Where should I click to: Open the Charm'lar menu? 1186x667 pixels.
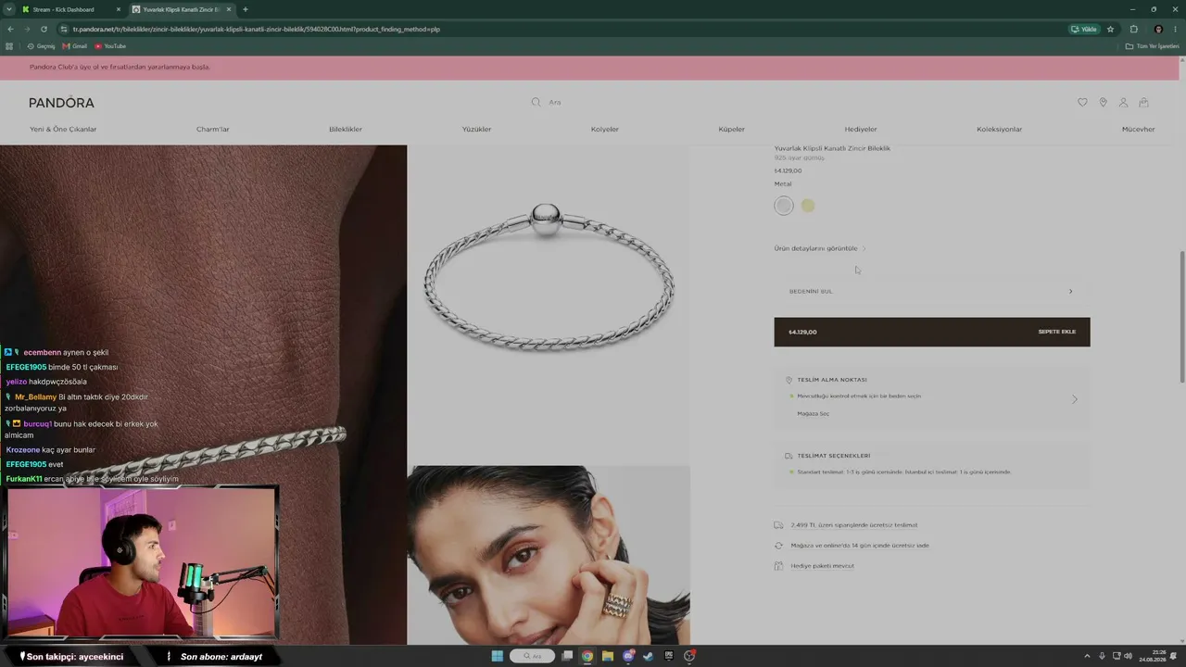[213, 130]
